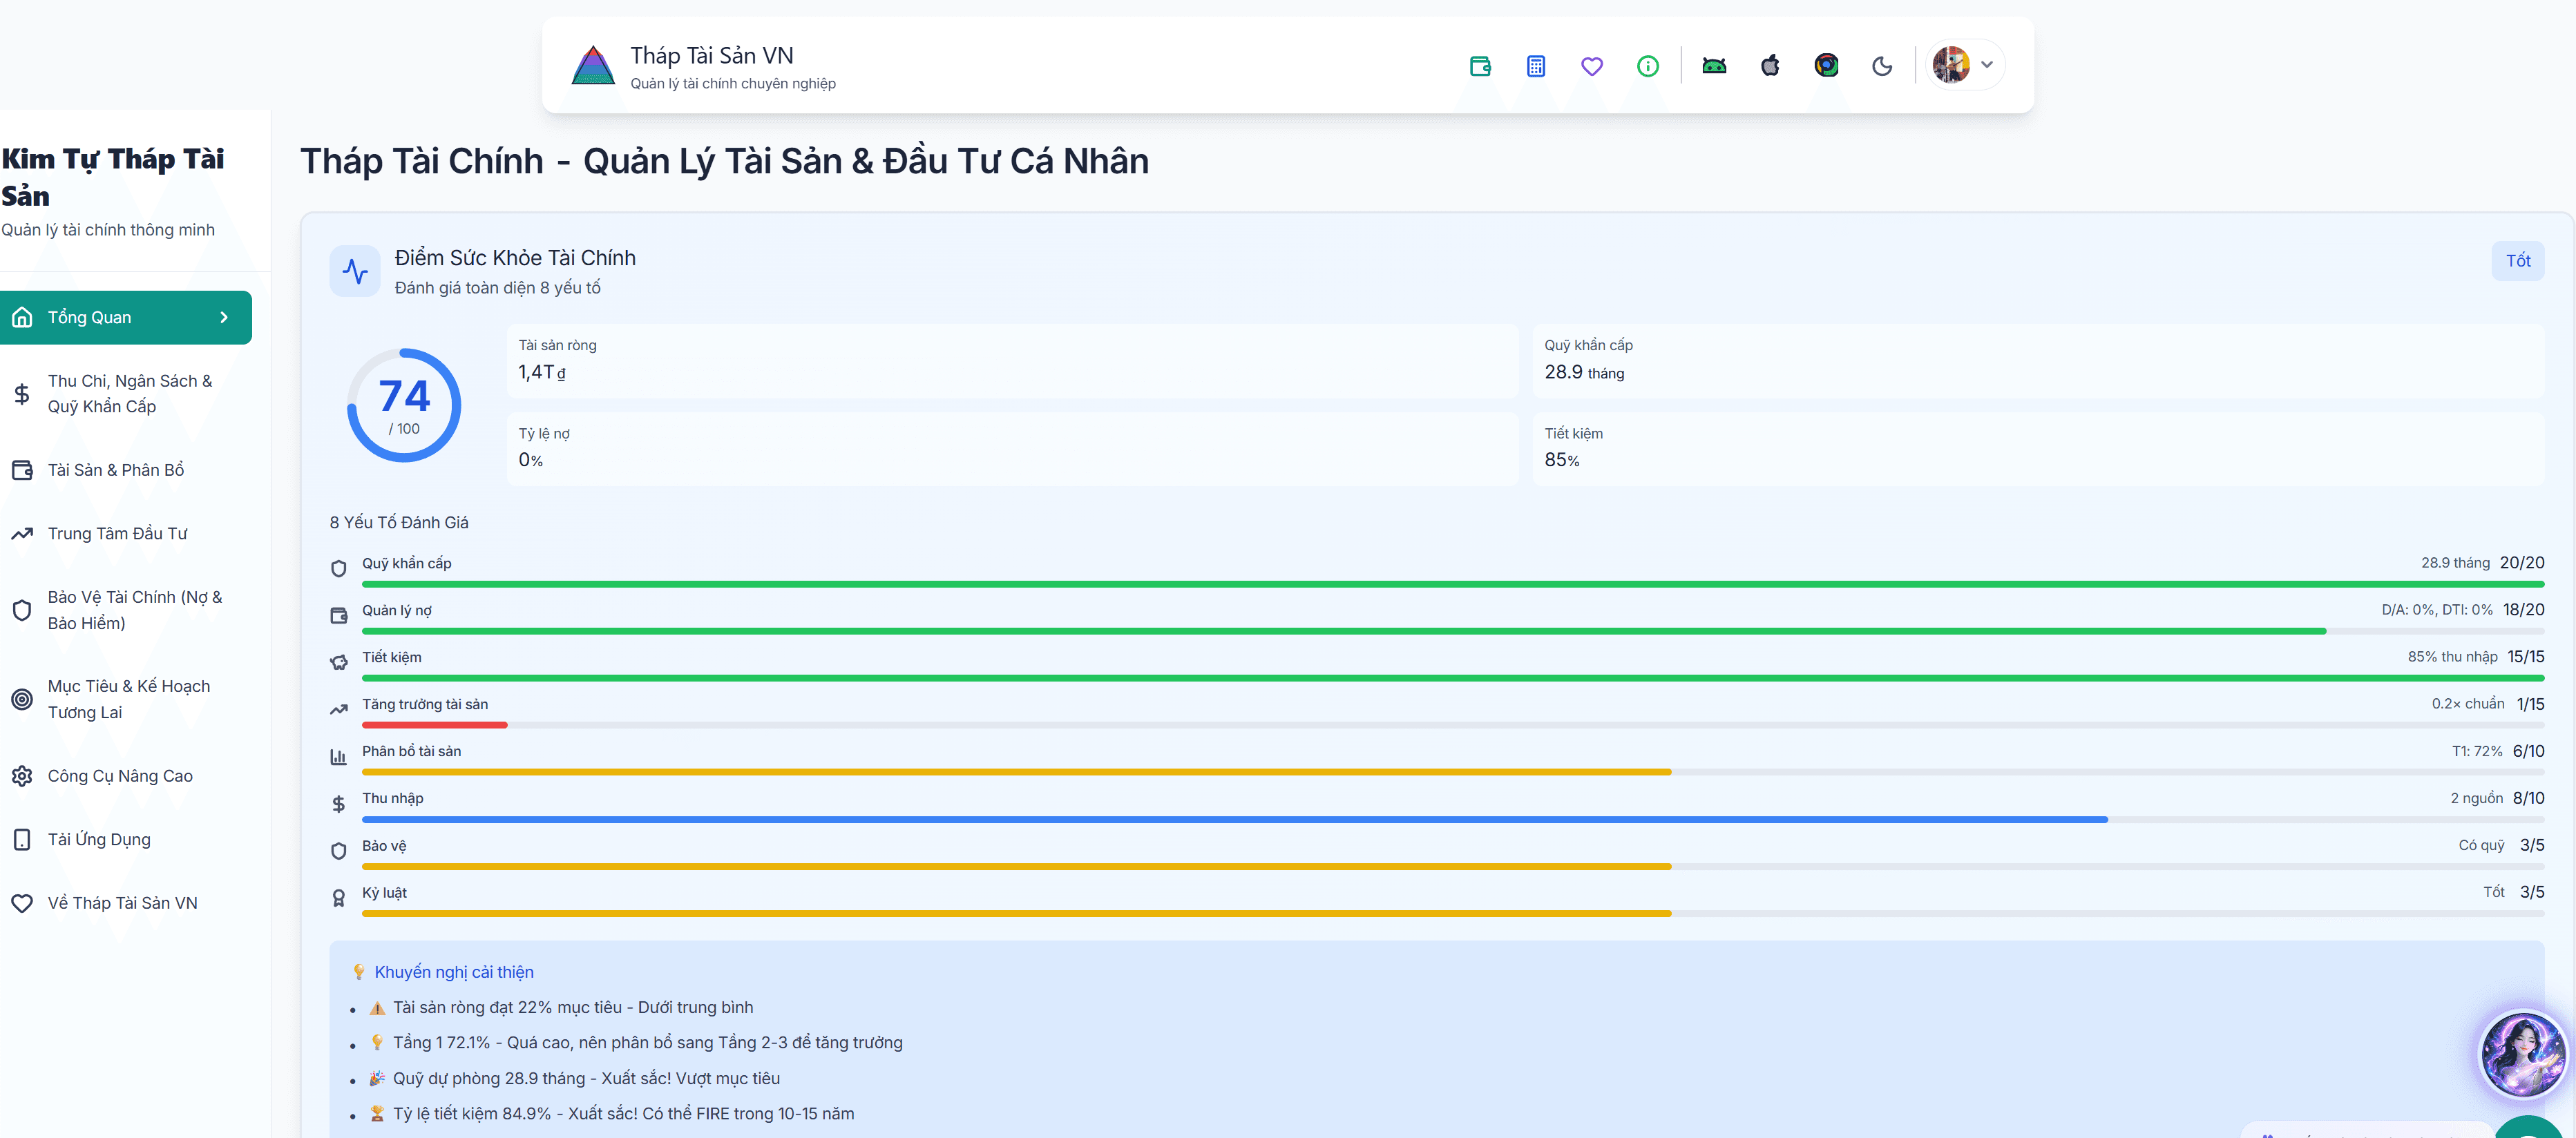Click the Tăng trưởng tài sản progress bar
This screenshot has height=1138, width=2576.
[x=1452, y=724]
